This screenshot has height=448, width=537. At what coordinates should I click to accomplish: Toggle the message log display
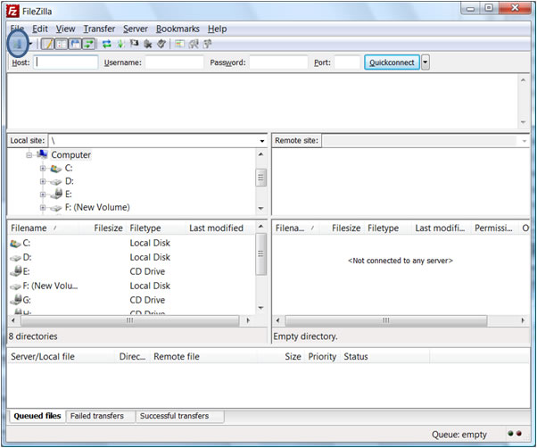47,44
